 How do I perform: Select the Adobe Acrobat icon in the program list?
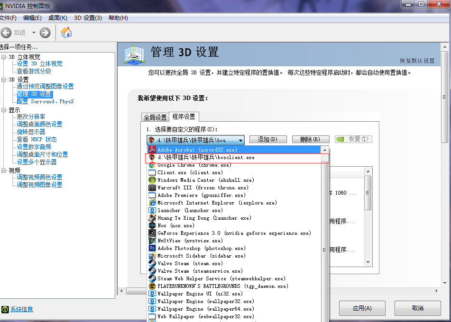point(152,150)
